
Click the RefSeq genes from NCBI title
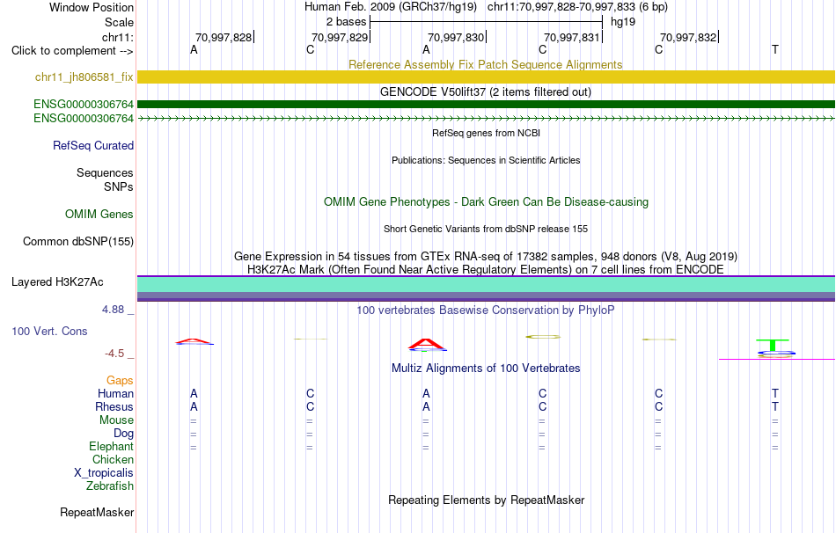486,133
